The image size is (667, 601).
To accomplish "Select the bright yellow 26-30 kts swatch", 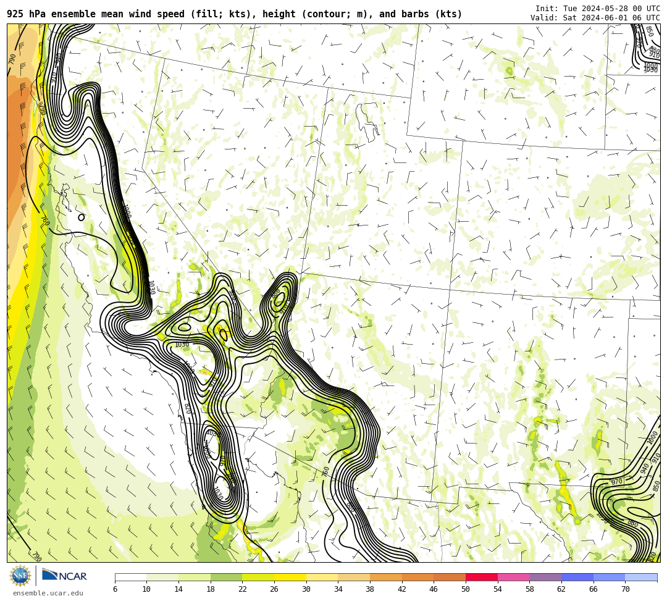I will 290,577.
